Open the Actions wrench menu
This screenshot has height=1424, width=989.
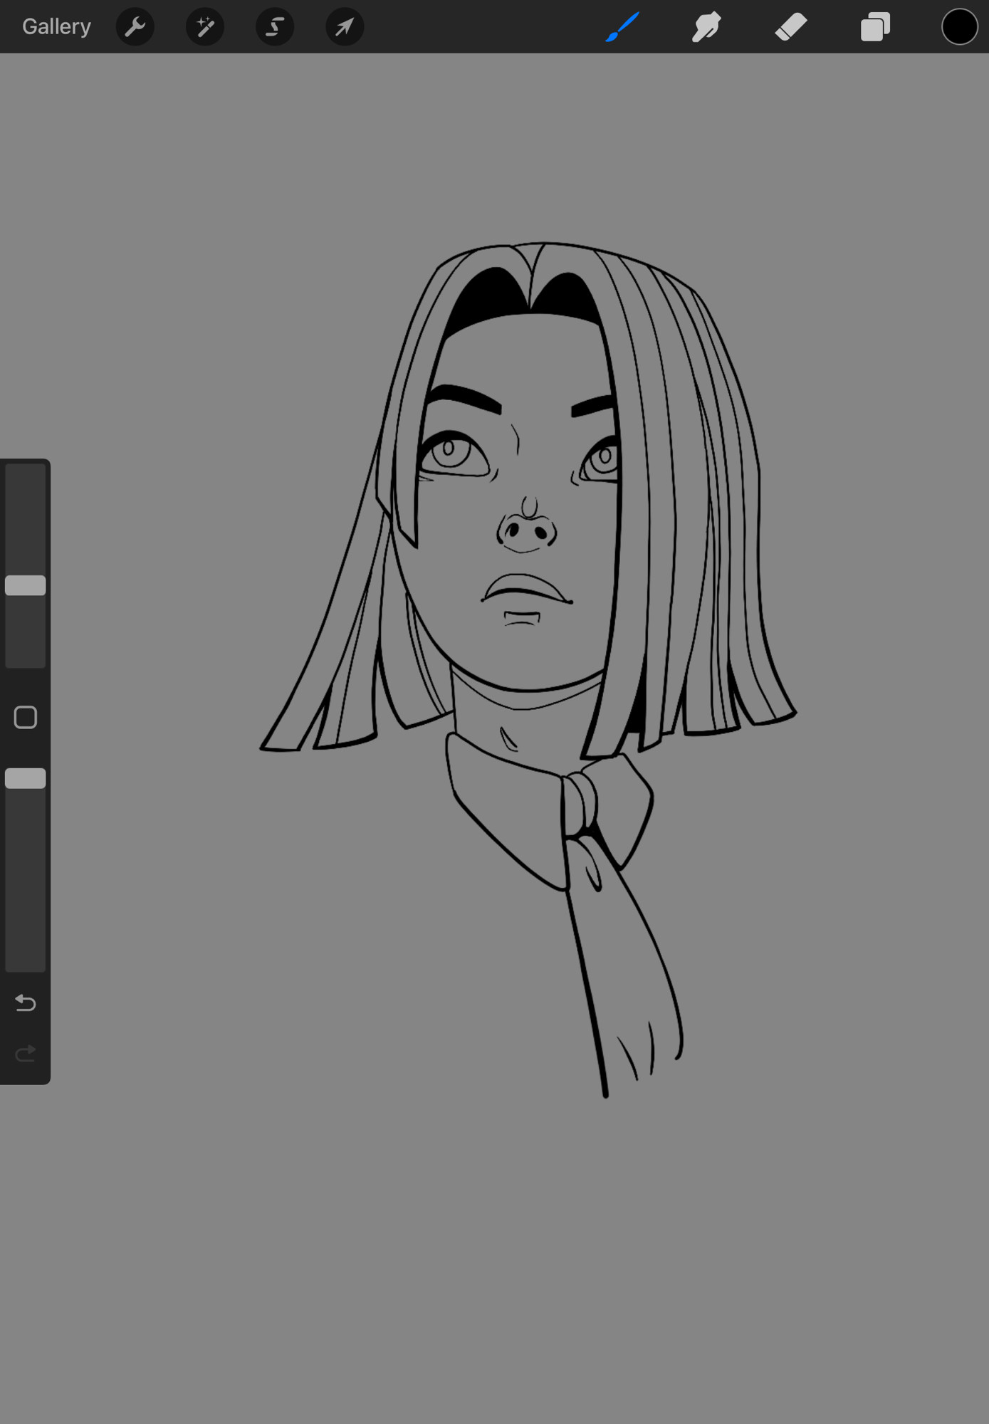[x=135, y=27]
